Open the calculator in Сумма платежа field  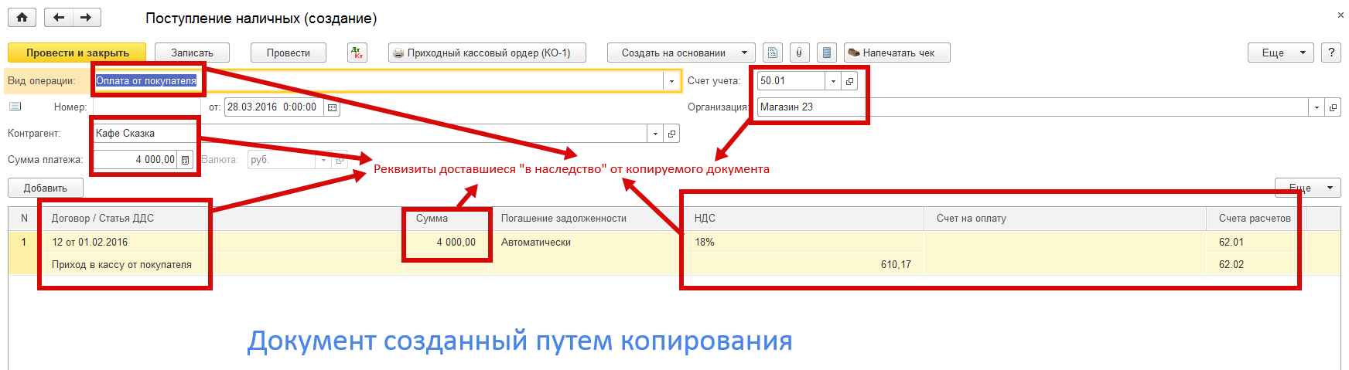[x=185, y=160]
